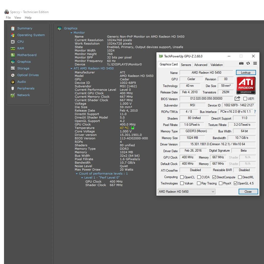Toggle the Vulkan checkbox
The width and height of the screenshot is (264, 264).
[182, 183]
